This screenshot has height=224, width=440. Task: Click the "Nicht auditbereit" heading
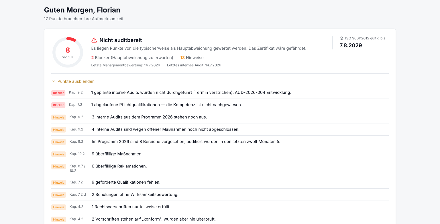coord(121,40)
